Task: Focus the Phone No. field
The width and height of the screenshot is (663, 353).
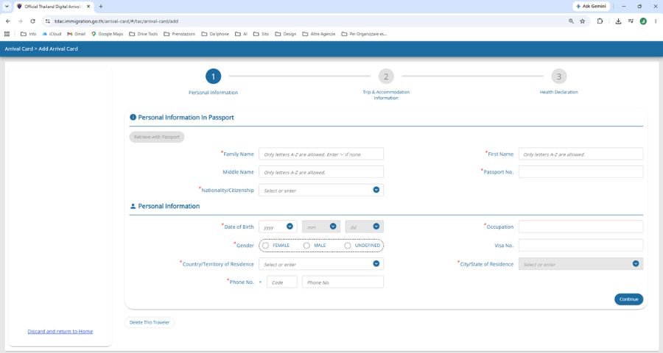Action: point(343,282)
